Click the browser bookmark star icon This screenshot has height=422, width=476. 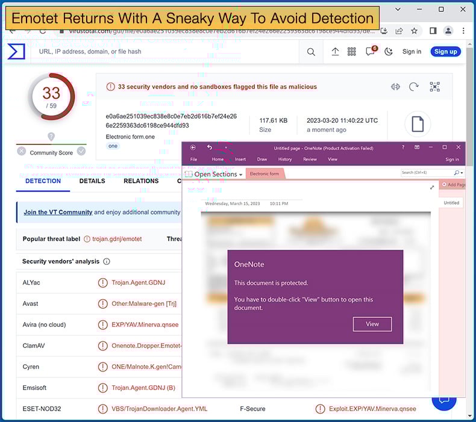tap(414, 31)
